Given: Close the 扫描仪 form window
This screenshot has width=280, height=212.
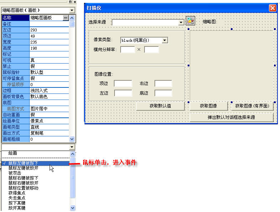Looking at the screenshot, I should click(273, 8).
